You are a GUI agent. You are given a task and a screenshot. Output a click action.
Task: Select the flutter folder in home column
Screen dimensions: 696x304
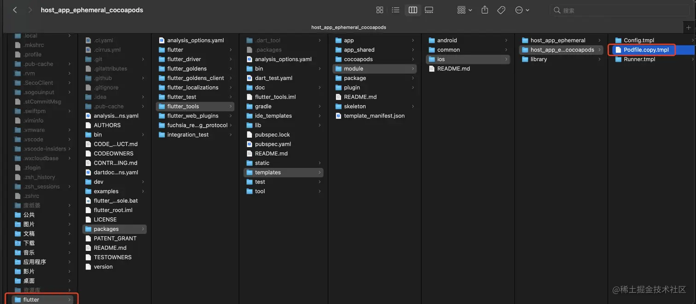point(42,299)
